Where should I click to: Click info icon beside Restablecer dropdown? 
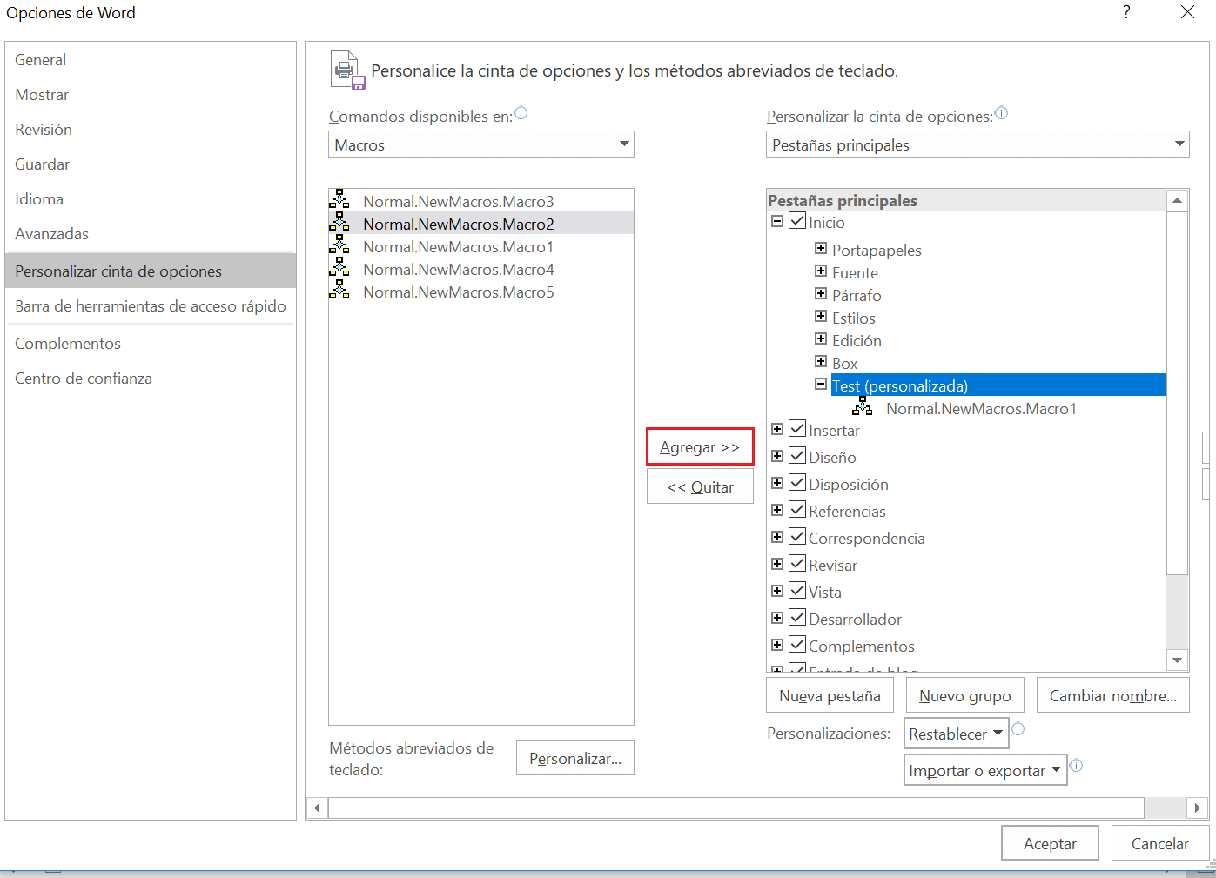click(1018, 729)
